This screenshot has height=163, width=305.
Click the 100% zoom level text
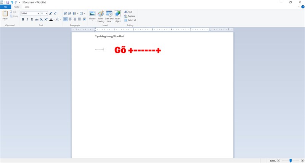click(x=273, y=161)
